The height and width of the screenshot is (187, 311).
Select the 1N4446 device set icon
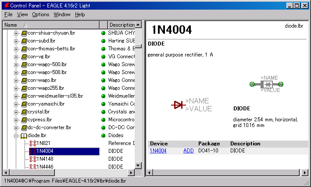33,166
